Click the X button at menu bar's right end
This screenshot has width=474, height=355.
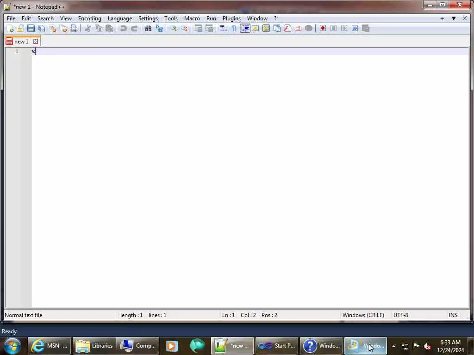465,18
